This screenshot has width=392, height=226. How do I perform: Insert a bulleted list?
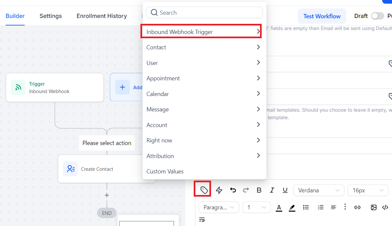pos(306,207)
